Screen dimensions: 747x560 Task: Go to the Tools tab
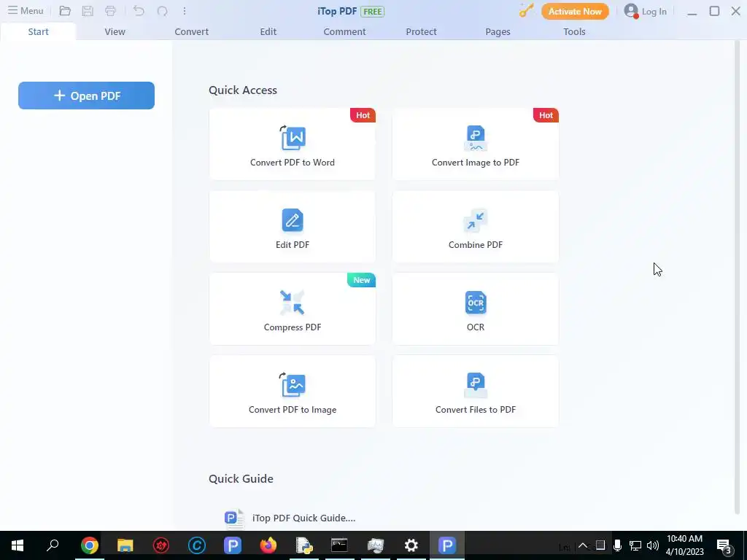pyautogui.click(x=574, y=31)
